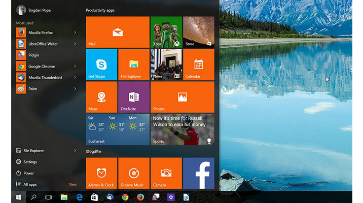Viewport: 363px width, 203px height.
Task: Expand Paint jump list arrow
Action: click(x=75, y=89)
